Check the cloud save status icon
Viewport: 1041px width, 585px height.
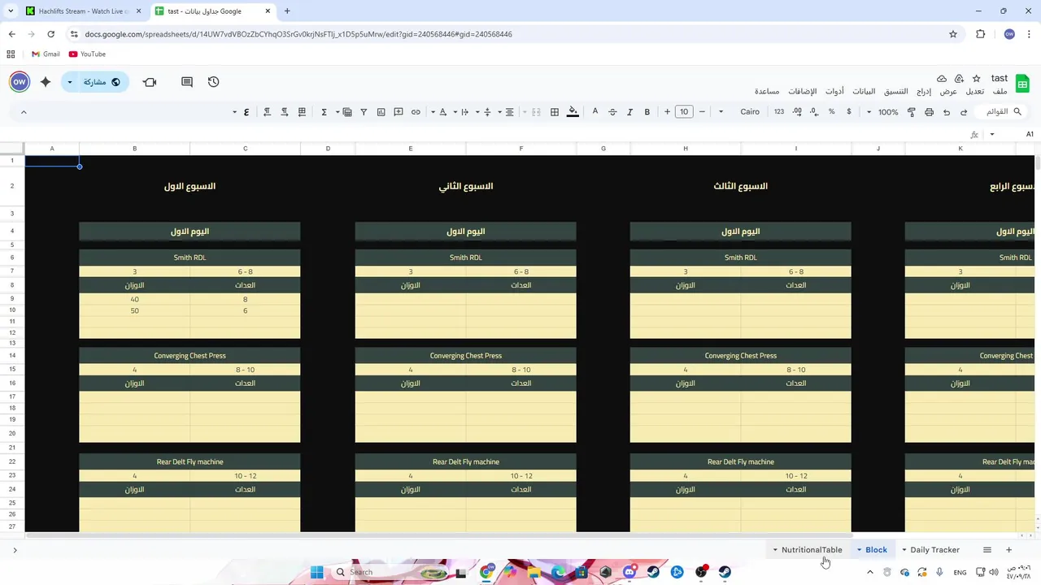point(942,79)
